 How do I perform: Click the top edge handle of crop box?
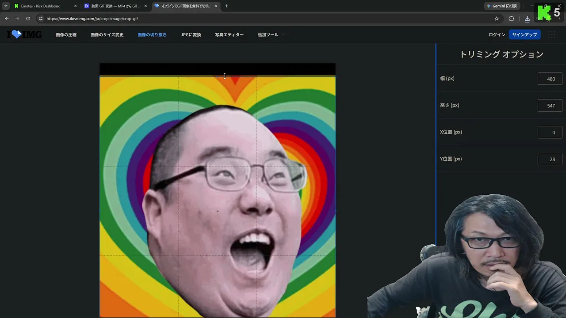point(218,76)
